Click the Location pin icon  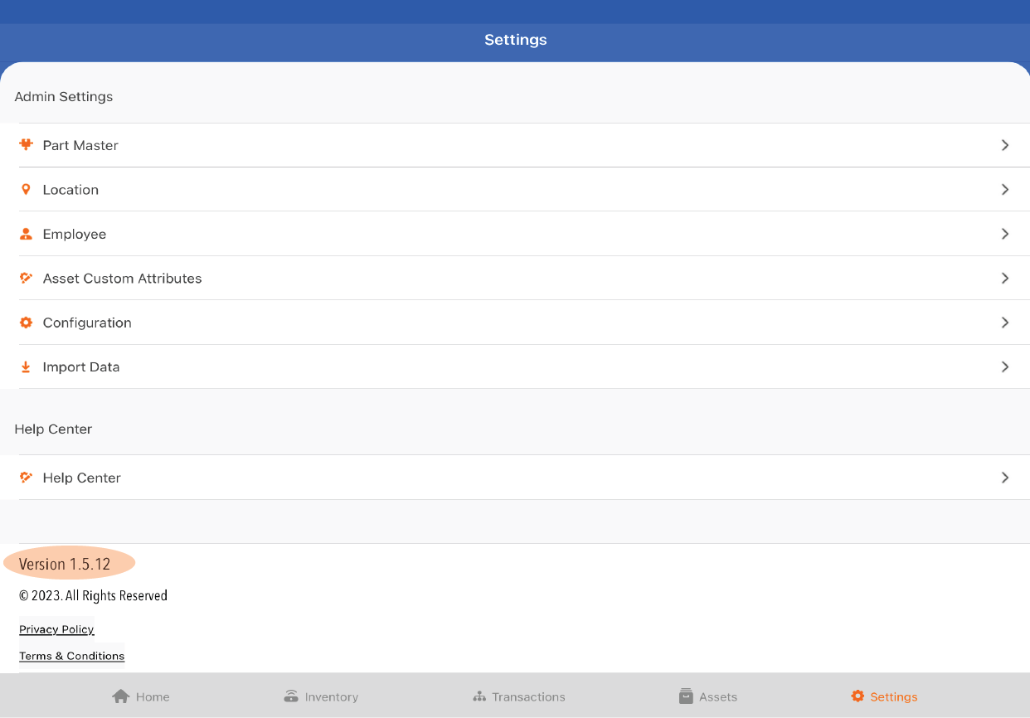click(26, 190)
